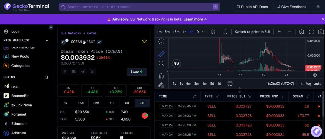Open the Sui Network breadcrumb link

point(71,33)
